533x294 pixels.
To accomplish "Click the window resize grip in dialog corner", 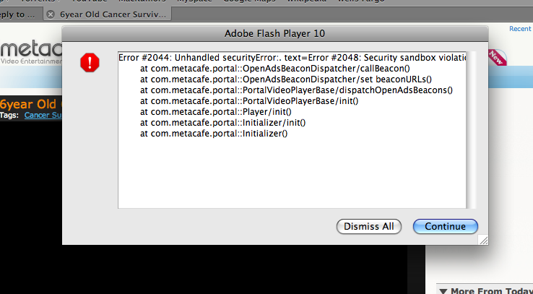I will 483,240.
